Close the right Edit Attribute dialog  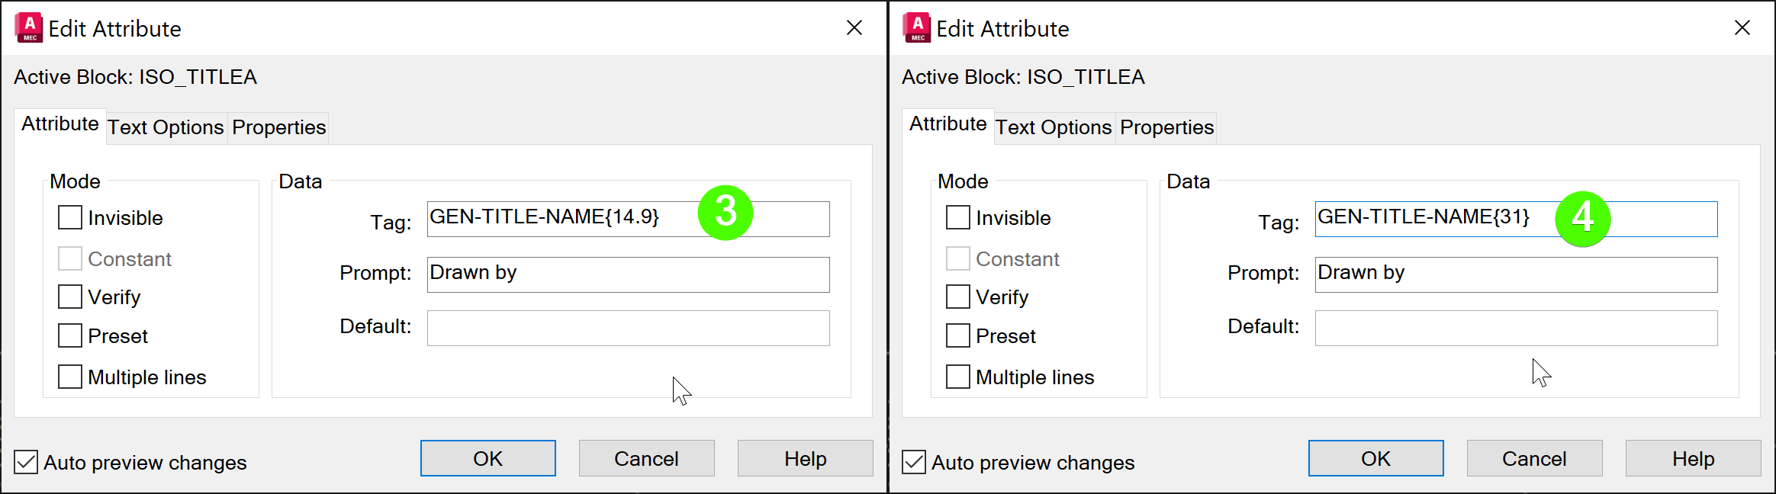pos(1742,28)
